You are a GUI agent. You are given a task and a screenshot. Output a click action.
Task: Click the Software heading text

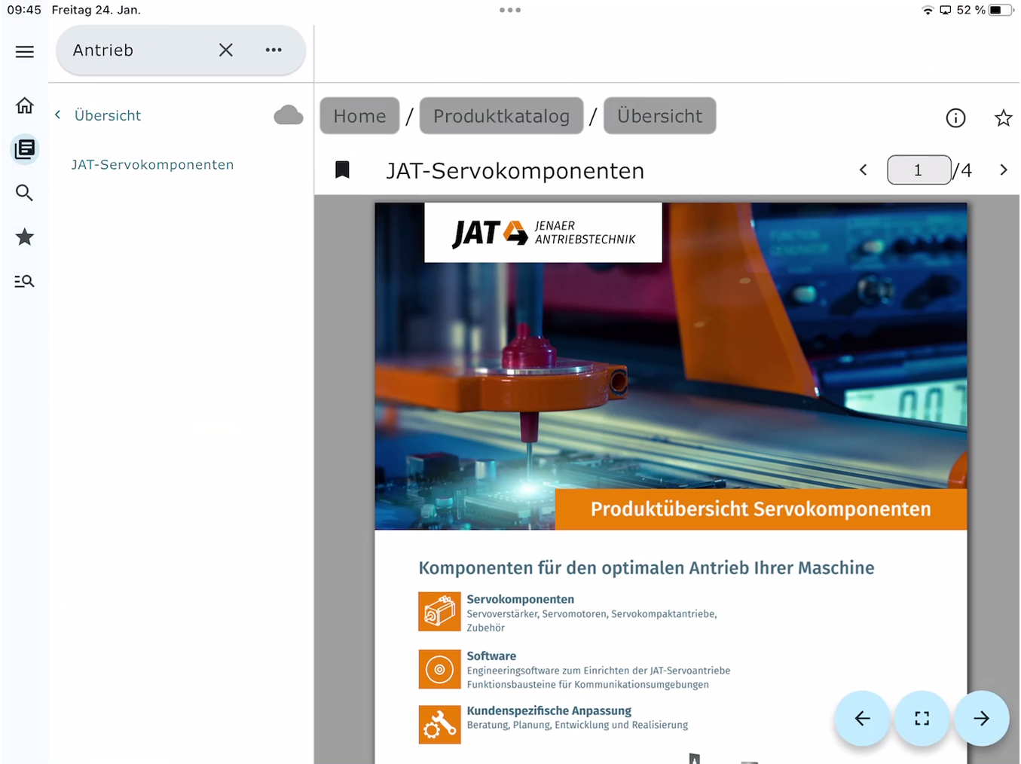pyautogui.click(x=491, y=656)
